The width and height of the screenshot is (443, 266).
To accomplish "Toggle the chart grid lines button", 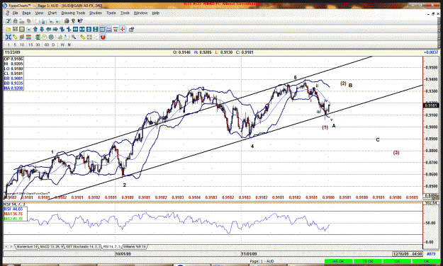I will click(x=102, y=29).
